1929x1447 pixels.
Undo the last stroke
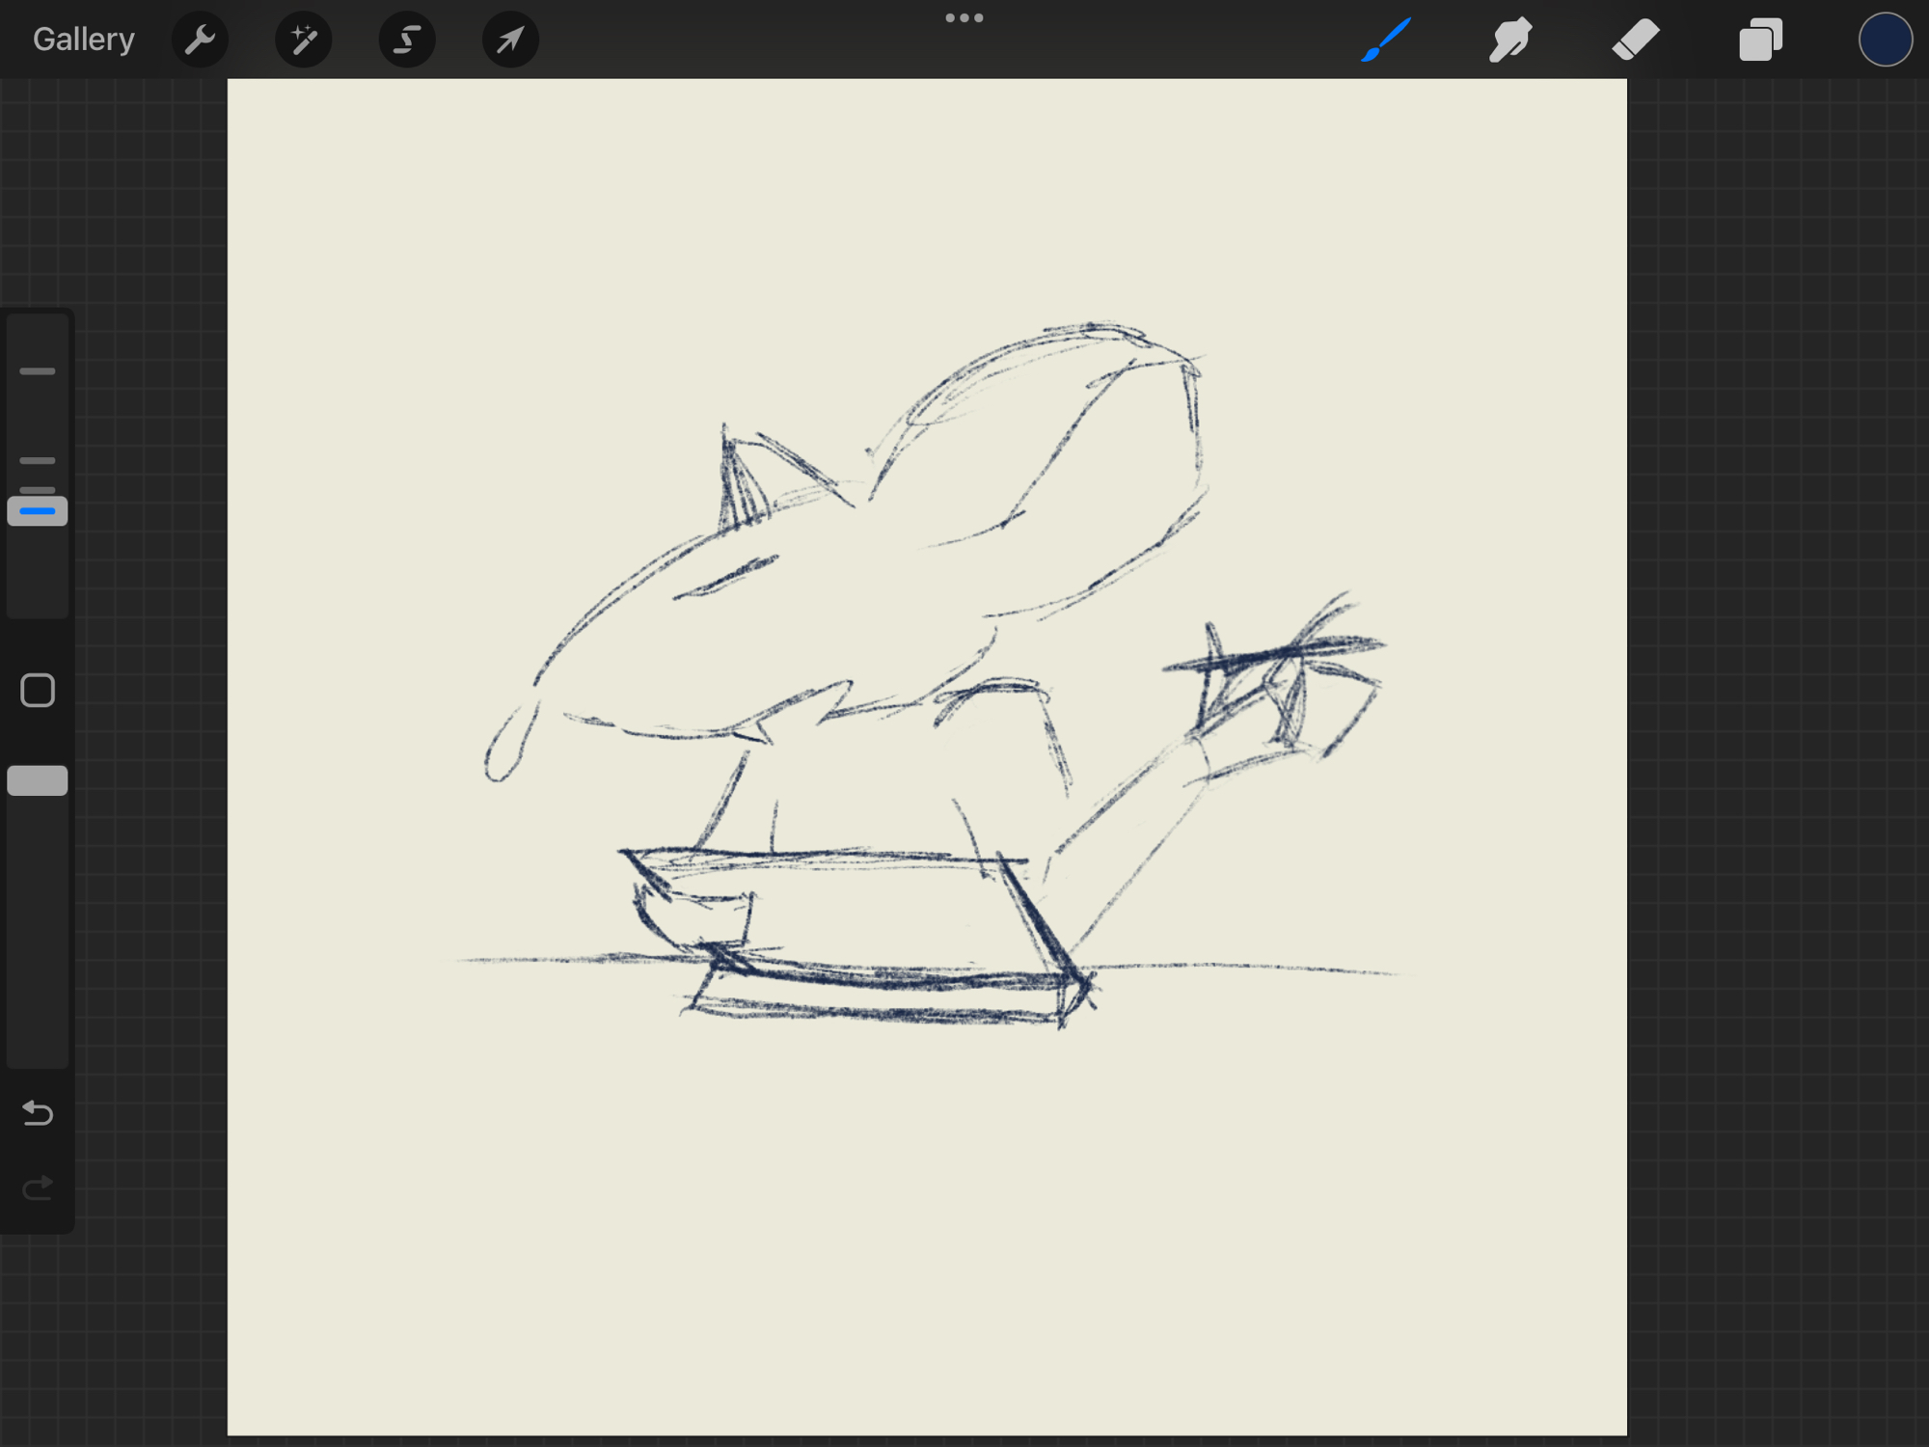[38, 1113]
